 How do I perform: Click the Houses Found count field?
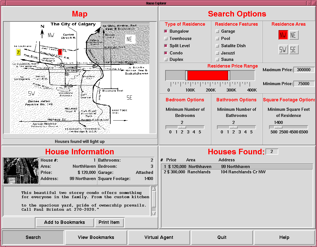point(272,152)
